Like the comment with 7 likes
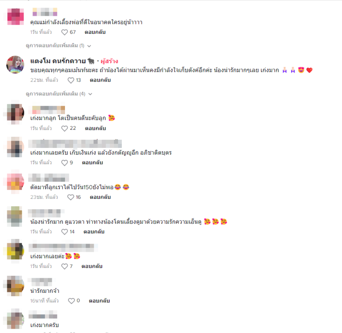 65,266
